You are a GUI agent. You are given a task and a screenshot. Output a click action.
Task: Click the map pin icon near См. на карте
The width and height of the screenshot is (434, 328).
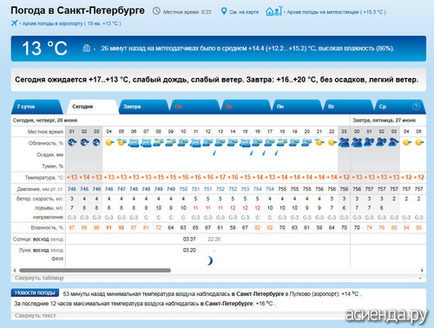click(224, 11)
